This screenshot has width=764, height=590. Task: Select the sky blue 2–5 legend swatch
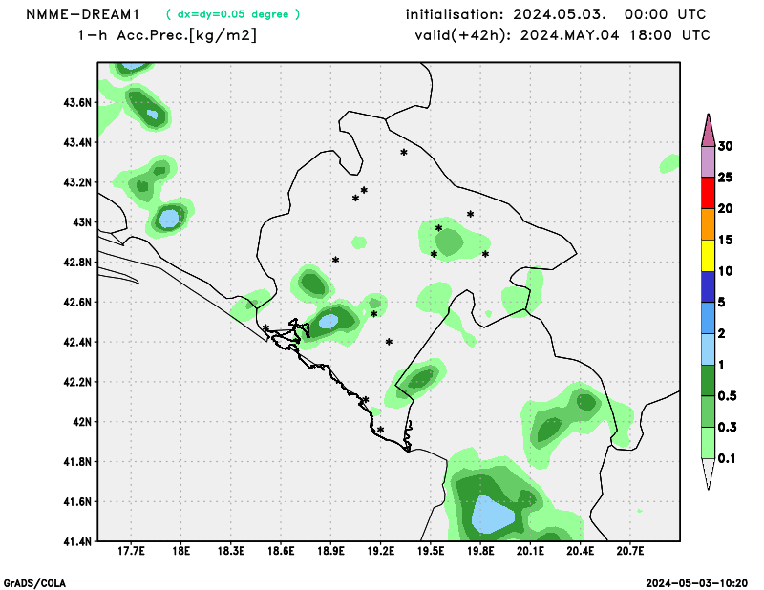point(708,318)
